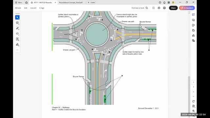This screenshot has width=210, height=118.
Task: Open the bookmarks panel in right rail
Action: tap(193, 25)
